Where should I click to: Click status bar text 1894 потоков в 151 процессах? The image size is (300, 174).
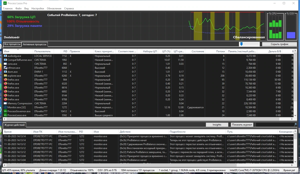tap(138, 170)
